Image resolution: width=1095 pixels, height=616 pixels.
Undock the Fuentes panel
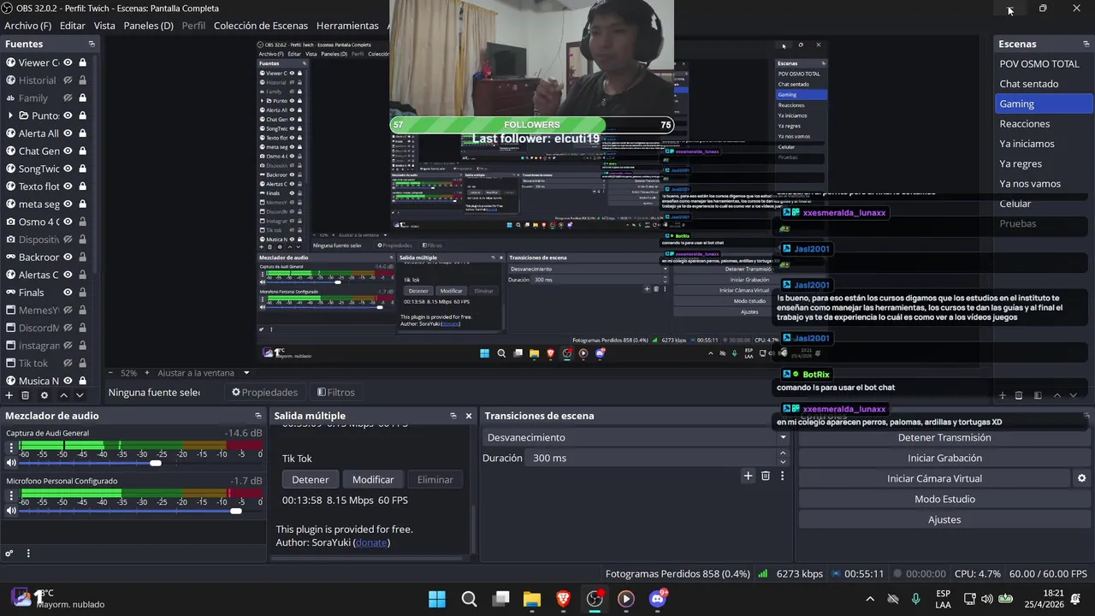click(x=92, y=44)
